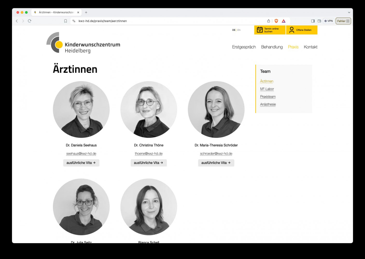Open the Behandlung navigation menu item

click(x=272, y=47)
